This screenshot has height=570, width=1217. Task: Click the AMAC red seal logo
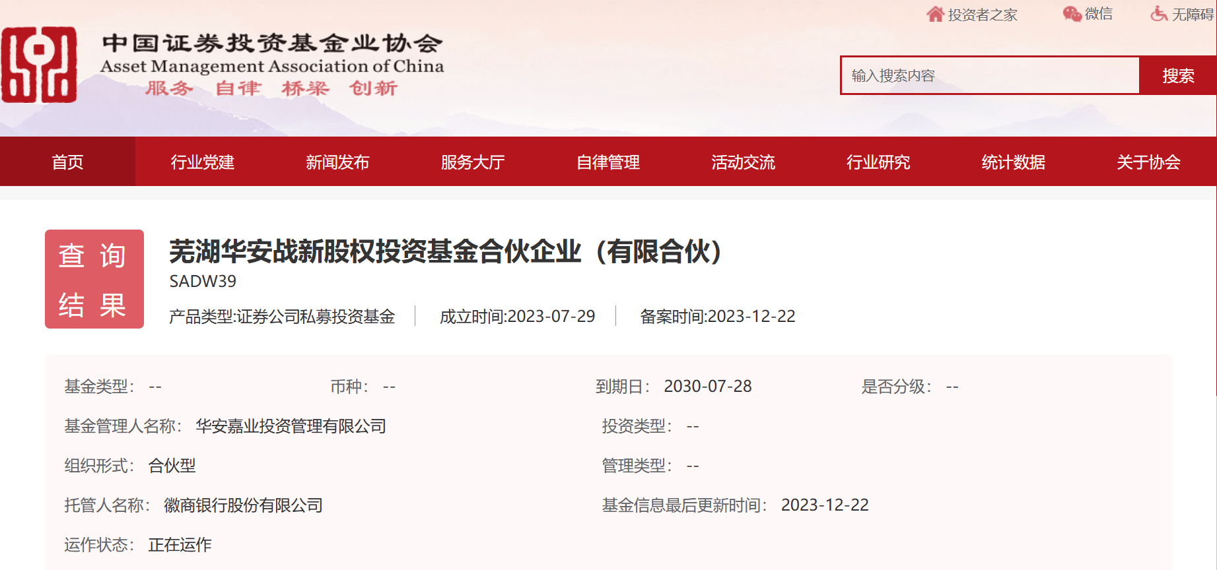click(x=39, y=65)
